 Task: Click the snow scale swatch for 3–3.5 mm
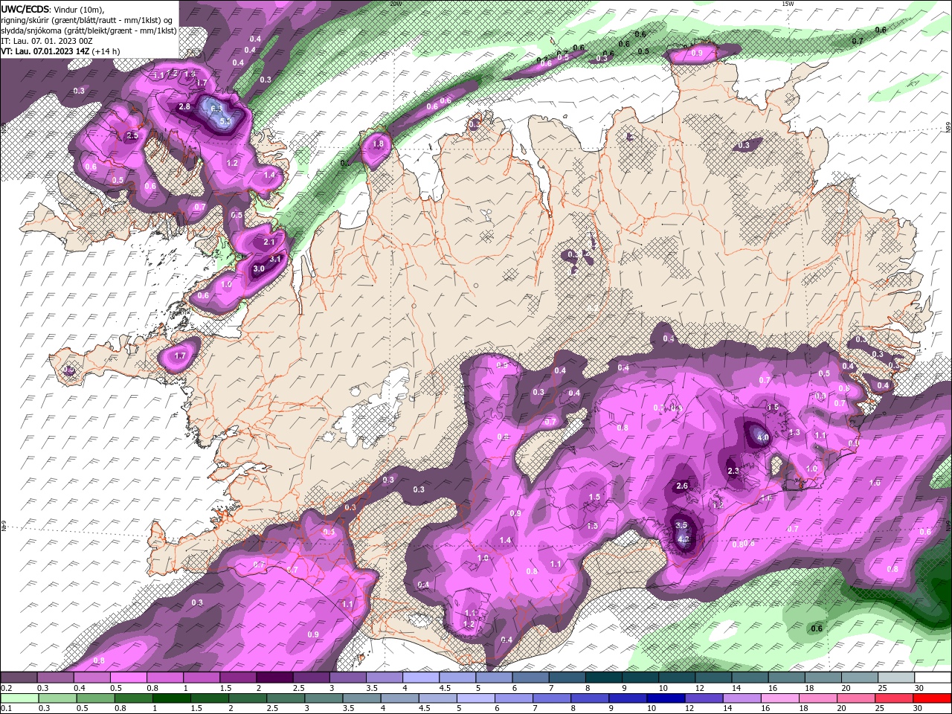[x=348, y=678]
